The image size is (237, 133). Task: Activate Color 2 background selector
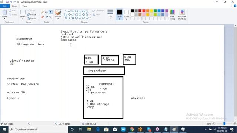(x=127, y=14)
